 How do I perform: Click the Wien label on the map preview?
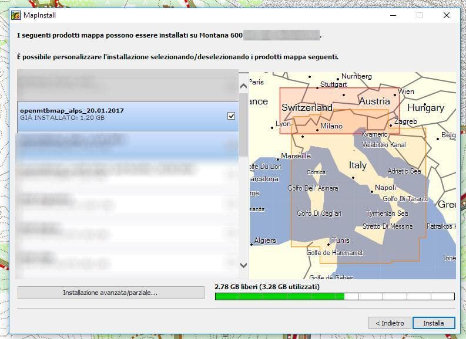(405, 91)
